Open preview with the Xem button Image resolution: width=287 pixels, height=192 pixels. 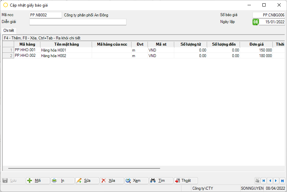pos(136,181)
